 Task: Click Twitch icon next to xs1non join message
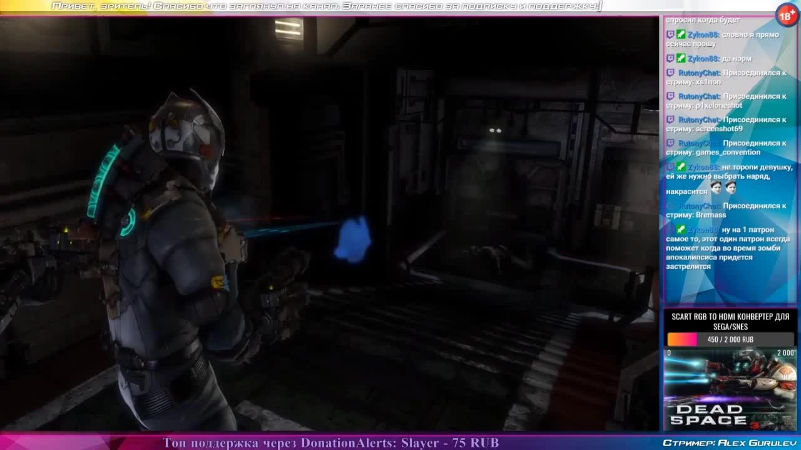[x=670, y=73]
